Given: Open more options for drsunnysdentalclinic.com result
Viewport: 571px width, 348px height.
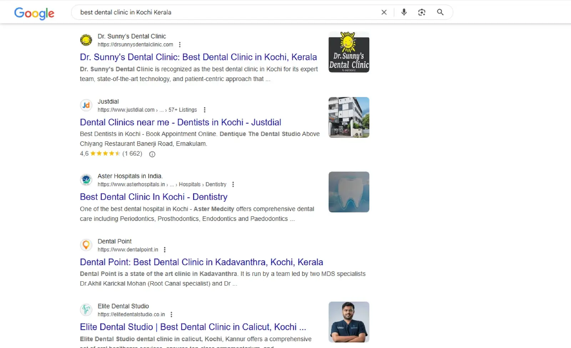Looking at the screenshot, I should (180, 45).
